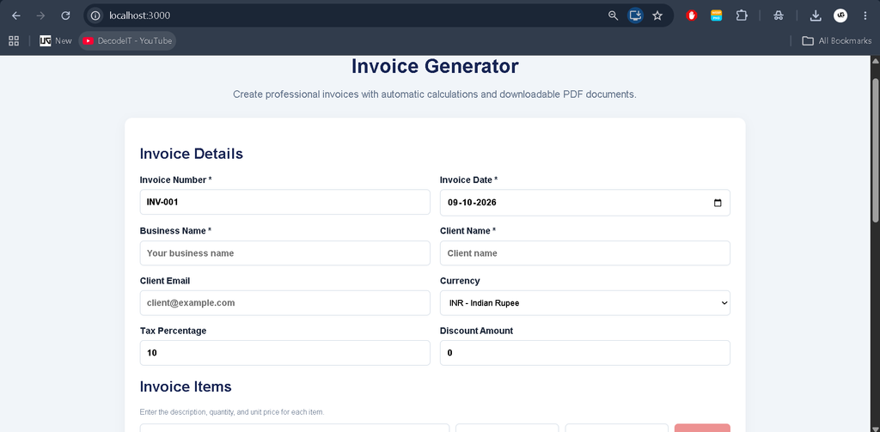Screen dimensions: 880x432
Task: Open the yellow and blue extension icon
Action: (x=716, y=15)
